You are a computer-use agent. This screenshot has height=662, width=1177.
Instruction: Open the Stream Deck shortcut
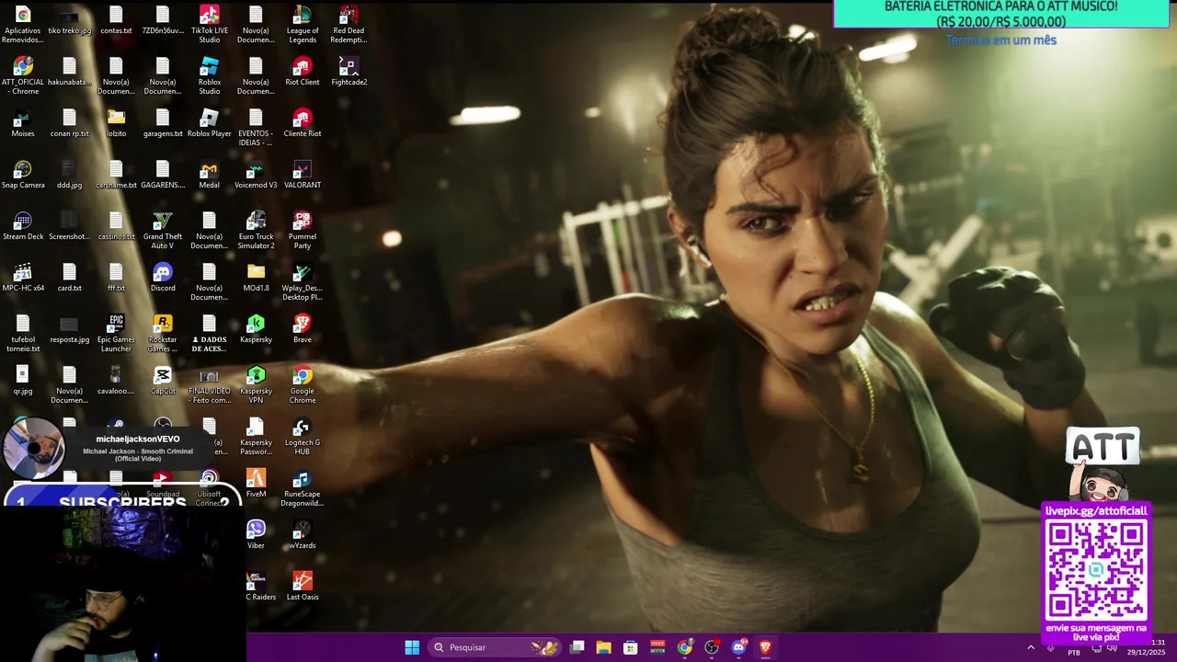tap(23, 226)
